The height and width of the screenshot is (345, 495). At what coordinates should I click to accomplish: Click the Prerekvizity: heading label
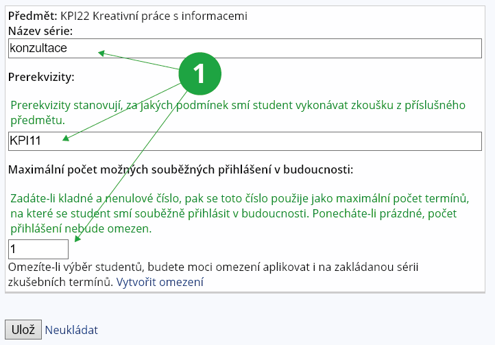(41, 76)
